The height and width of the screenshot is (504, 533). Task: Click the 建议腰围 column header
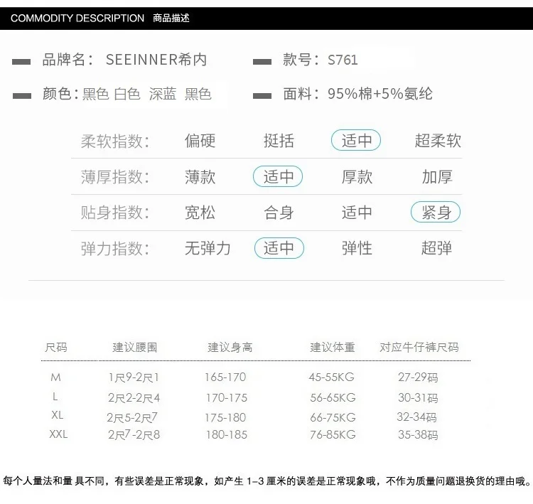click(135, 347)
